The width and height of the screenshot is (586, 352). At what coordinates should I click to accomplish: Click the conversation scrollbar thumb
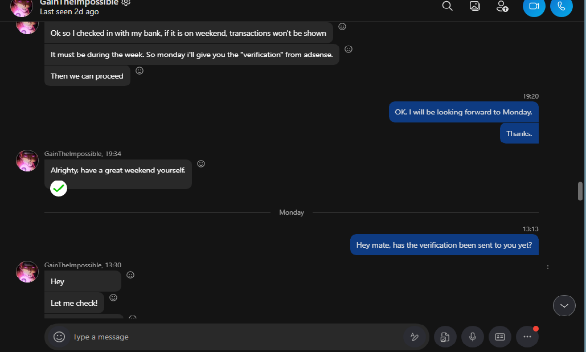pos(580,191)
